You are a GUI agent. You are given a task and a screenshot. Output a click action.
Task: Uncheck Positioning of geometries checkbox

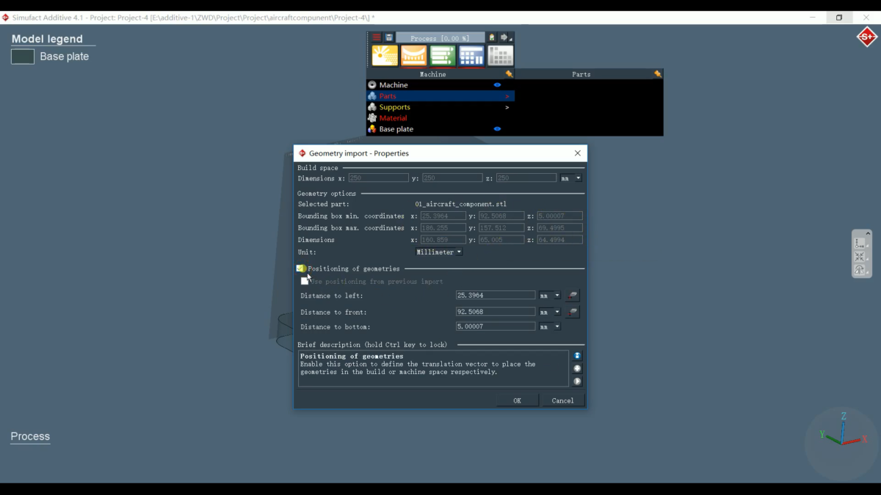click(301, 268)
